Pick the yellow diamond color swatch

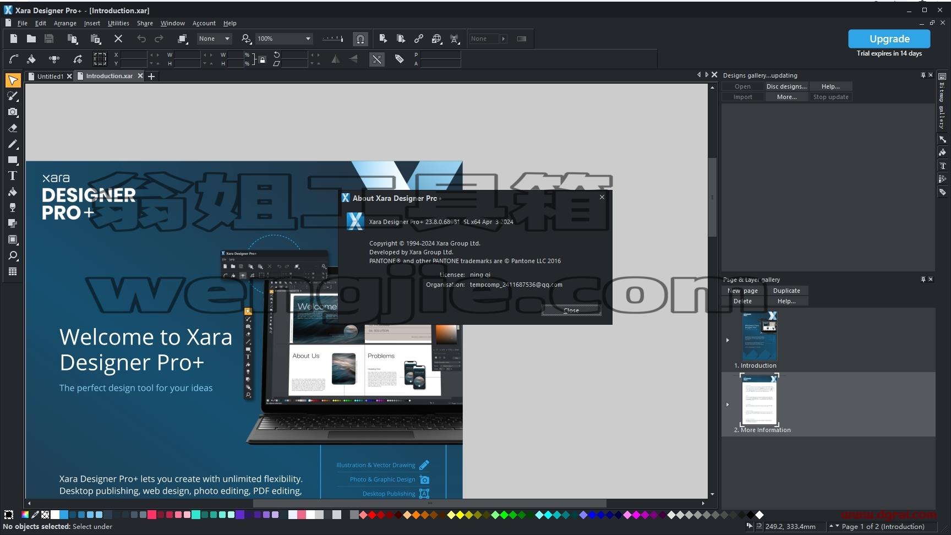[460, 515]
